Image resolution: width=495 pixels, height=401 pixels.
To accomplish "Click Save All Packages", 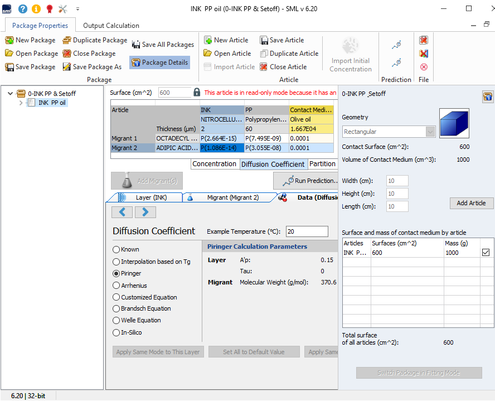I will click(x=162, y=45).
